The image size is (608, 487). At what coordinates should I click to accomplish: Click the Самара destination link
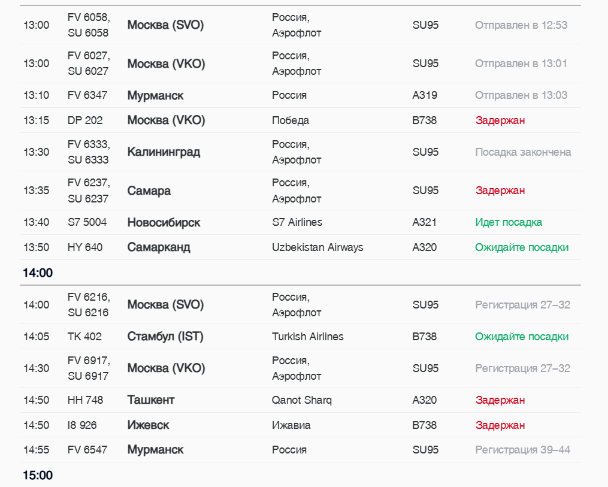pyautogui.click(x=149, y=190)
